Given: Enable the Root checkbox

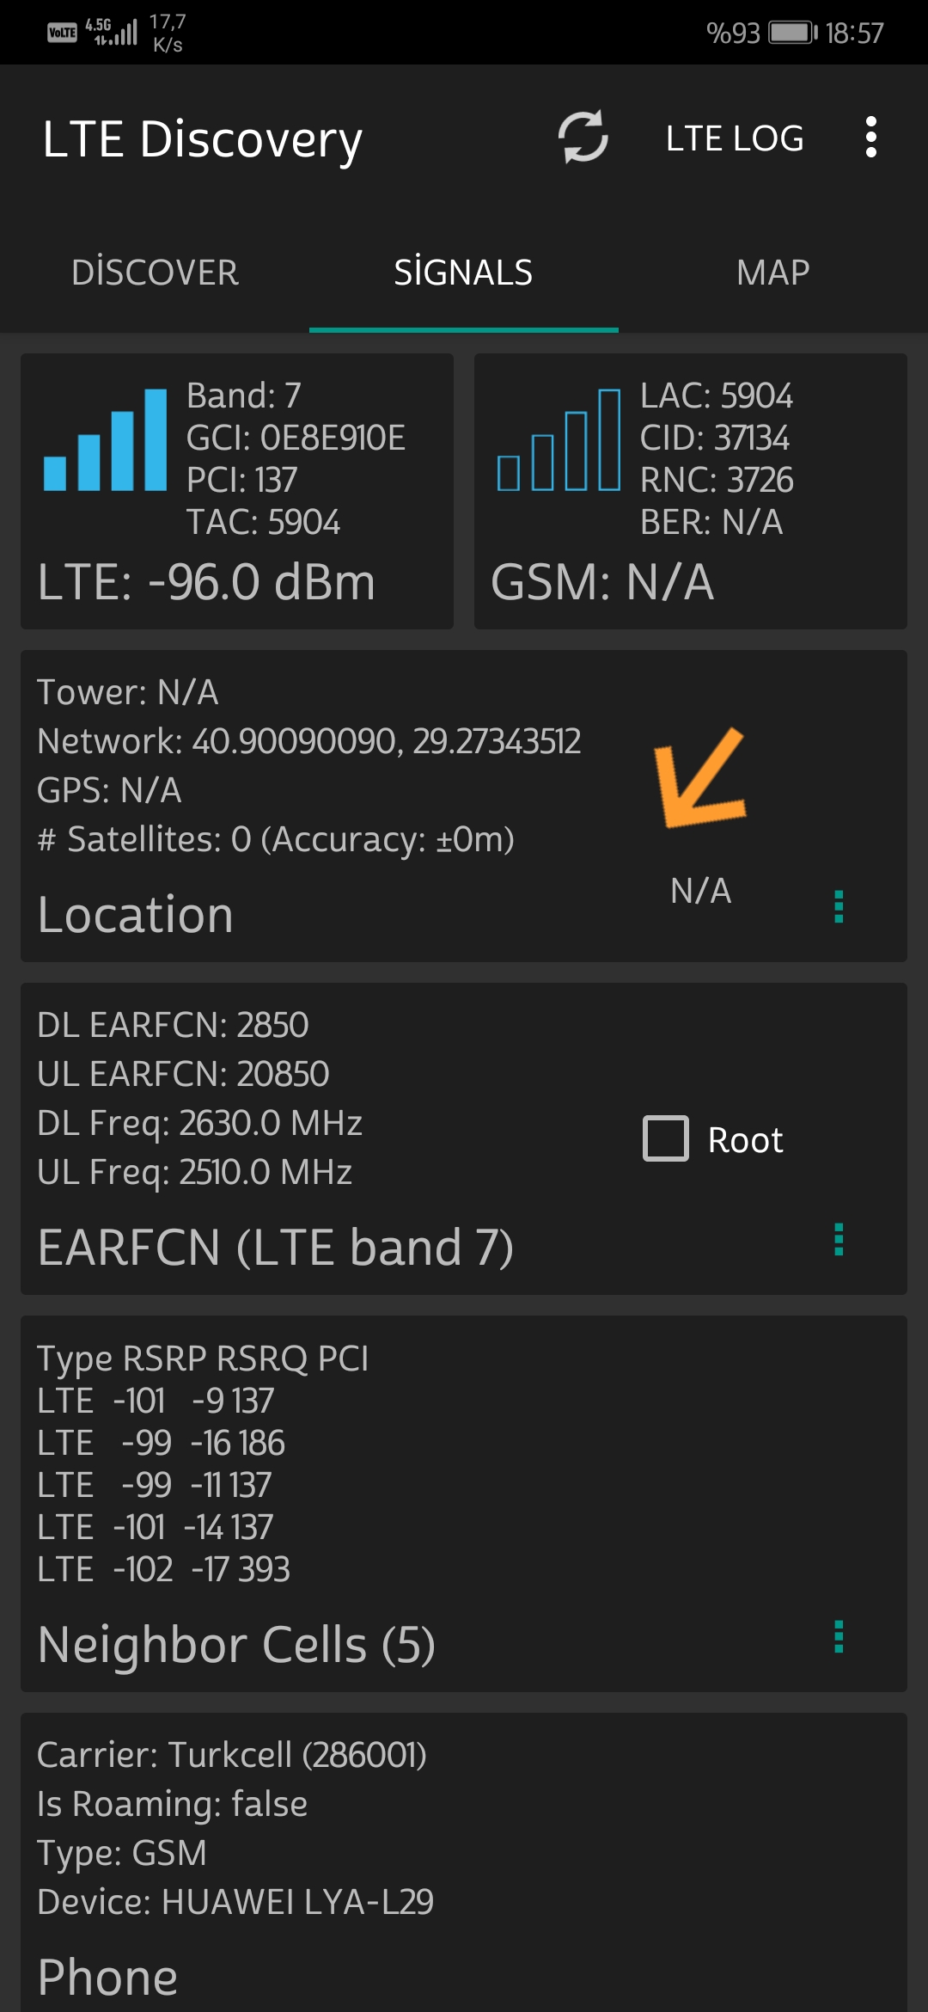Looking at the screenshot, I should (666, 1138).
